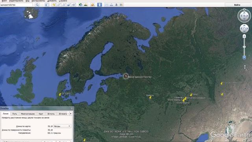Click the search input field

[16, 5]
